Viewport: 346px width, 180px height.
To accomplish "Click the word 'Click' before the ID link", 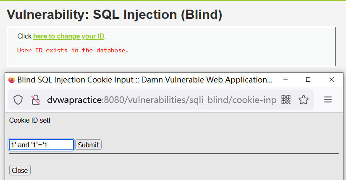I will (24, 36).
